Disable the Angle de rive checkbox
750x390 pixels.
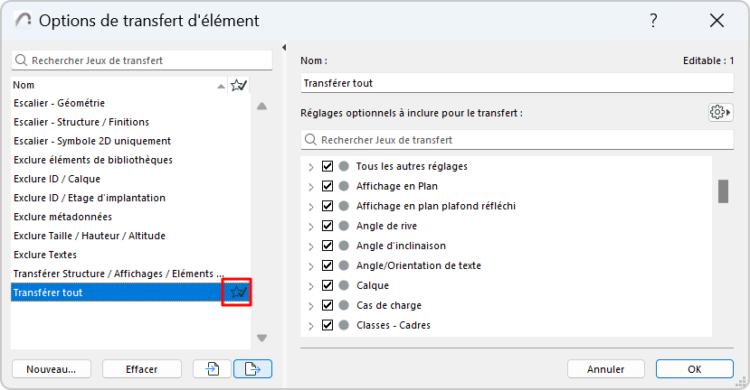tap(328, 226)
